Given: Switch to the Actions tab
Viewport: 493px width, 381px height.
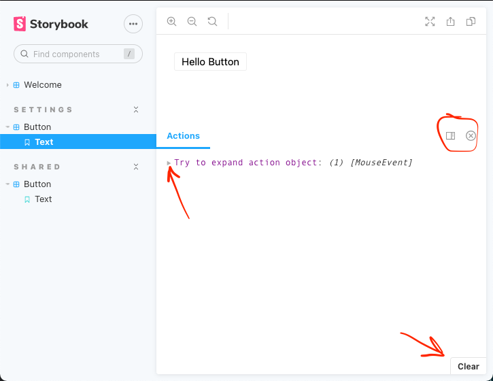Looking at the screenshot, I should pos(184,136).
